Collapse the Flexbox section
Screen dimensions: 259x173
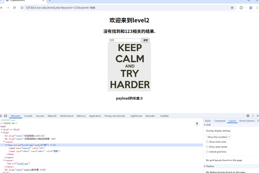(x=205, y=166)
